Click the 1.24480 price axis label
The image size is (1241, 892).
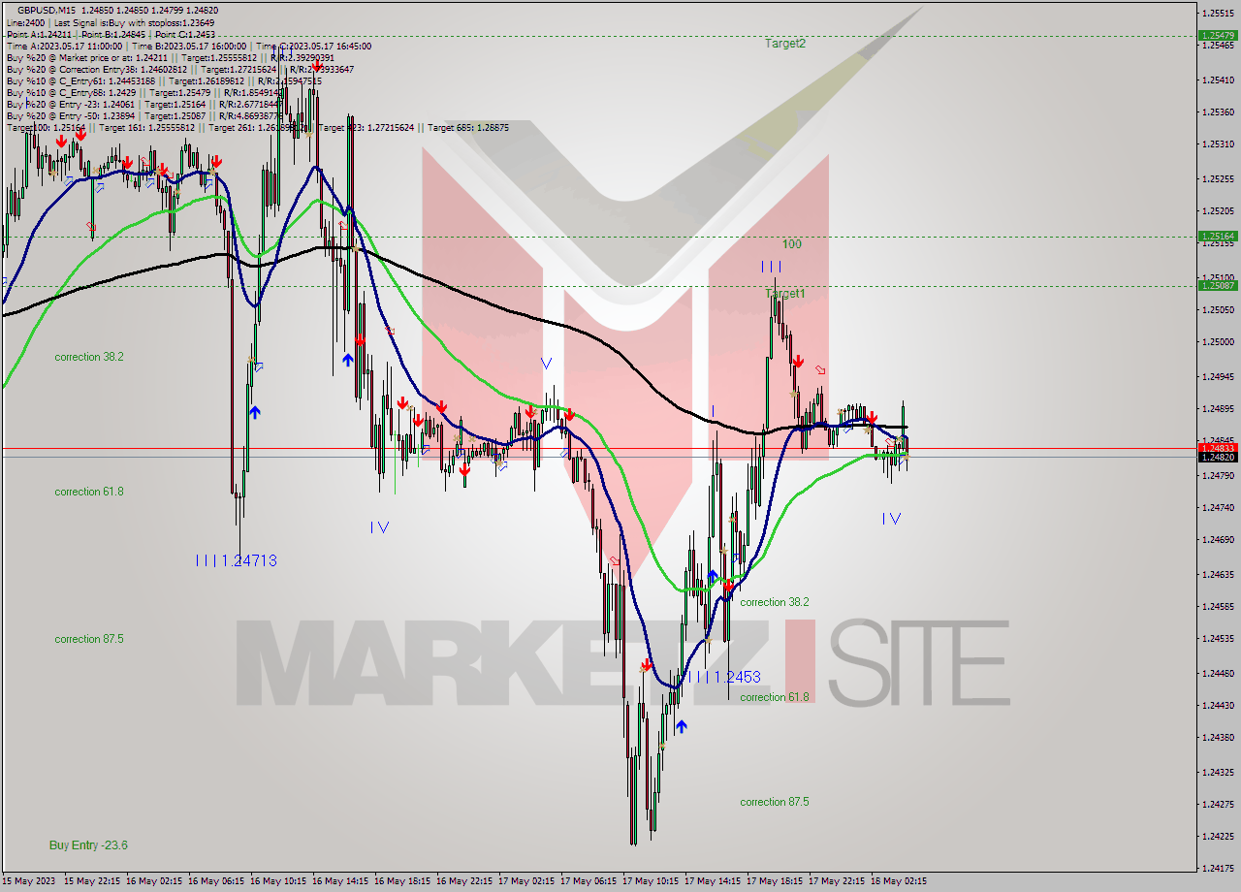[x=1217, y=673]
